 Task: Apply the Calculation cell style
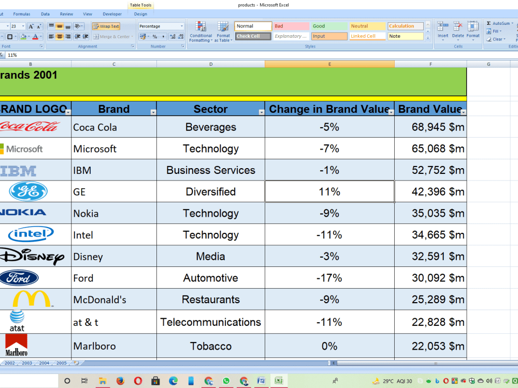[x=406, y=26]
